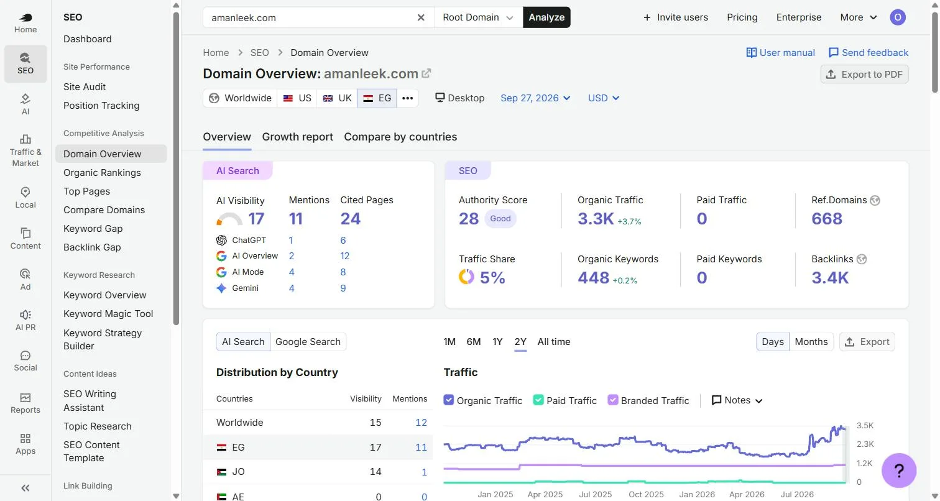
Task: Select Days granularity toggle
Action: pos(773,342)
